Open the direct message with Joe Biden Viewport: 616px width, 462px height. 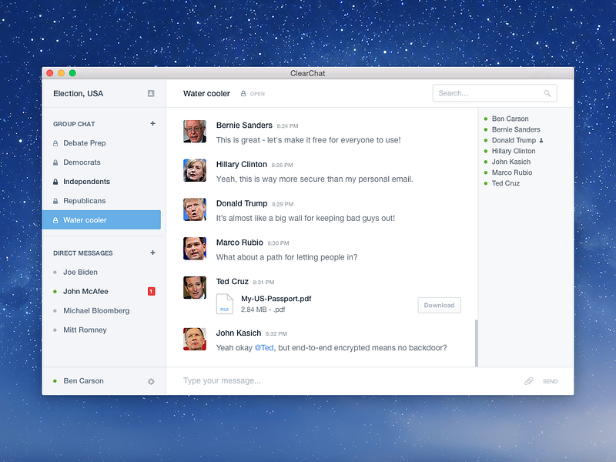[80, 272]
